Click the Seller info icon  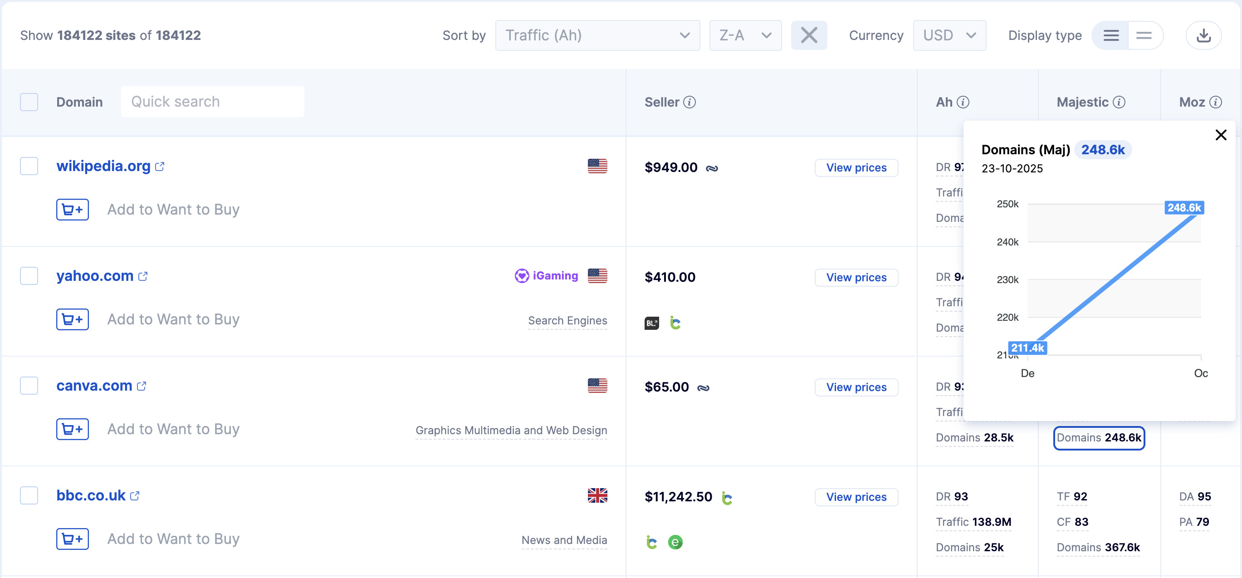point(689,102)
